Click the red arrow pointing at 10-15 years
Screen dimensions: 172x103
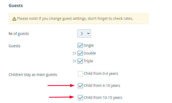(x=62, y=97)
